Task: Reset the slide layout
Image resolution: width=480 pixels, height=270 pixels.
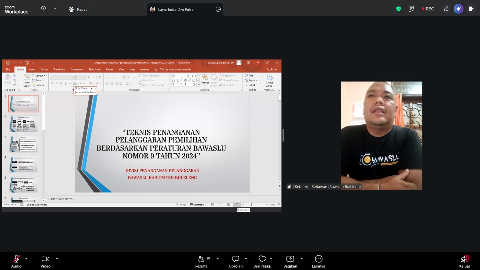Action: (x=37, y=80)
